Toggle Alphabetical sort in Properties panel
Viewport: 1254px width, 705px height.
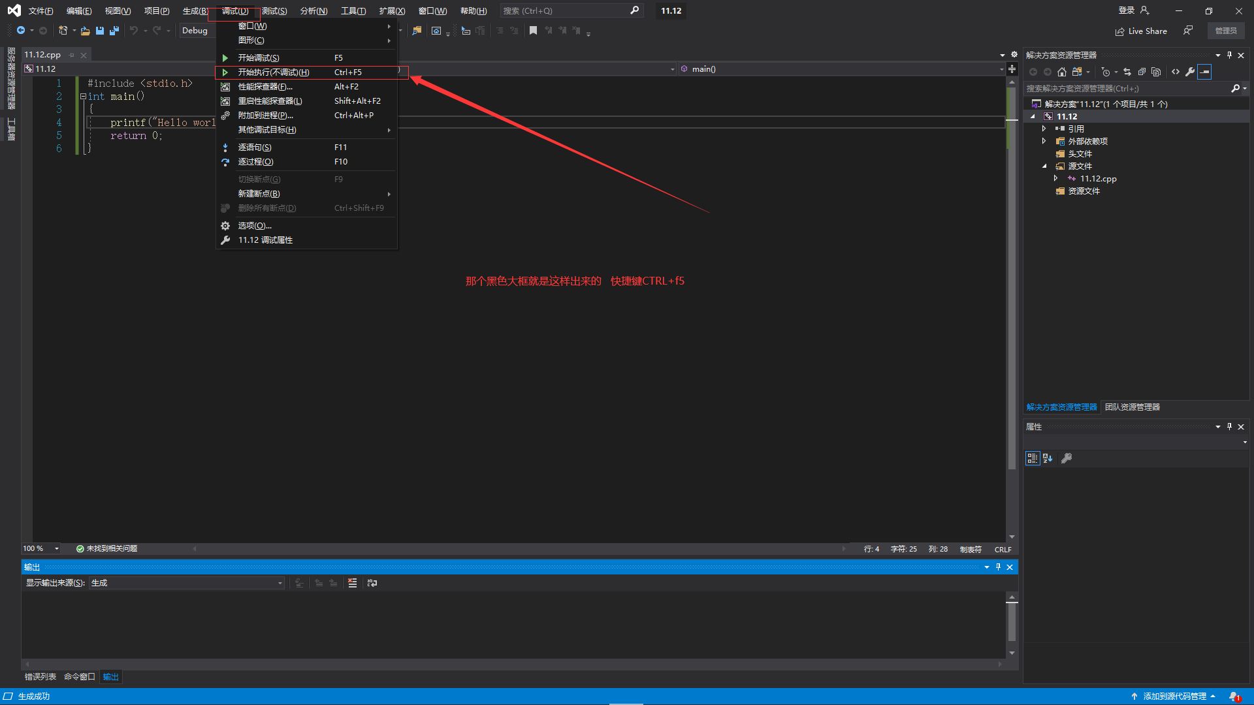pos(1048,458)
